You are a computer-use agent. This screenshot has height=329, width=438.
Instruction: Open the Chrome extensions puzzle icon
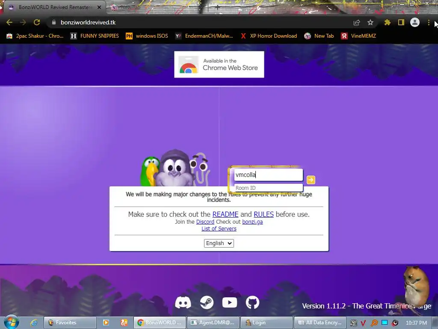(x=387, y=22)
